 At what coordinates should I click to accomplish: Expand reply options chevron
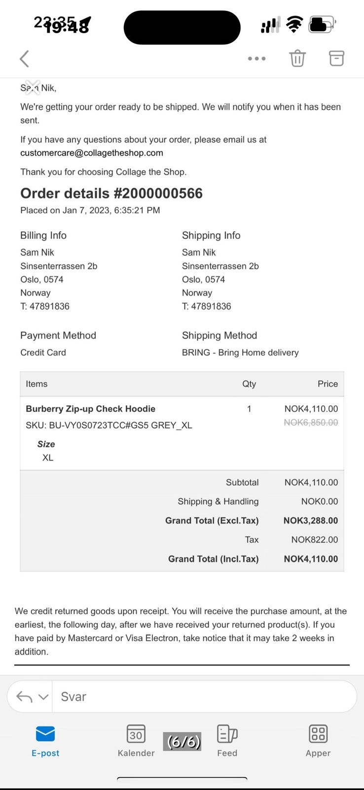click(x=43, y=697)
